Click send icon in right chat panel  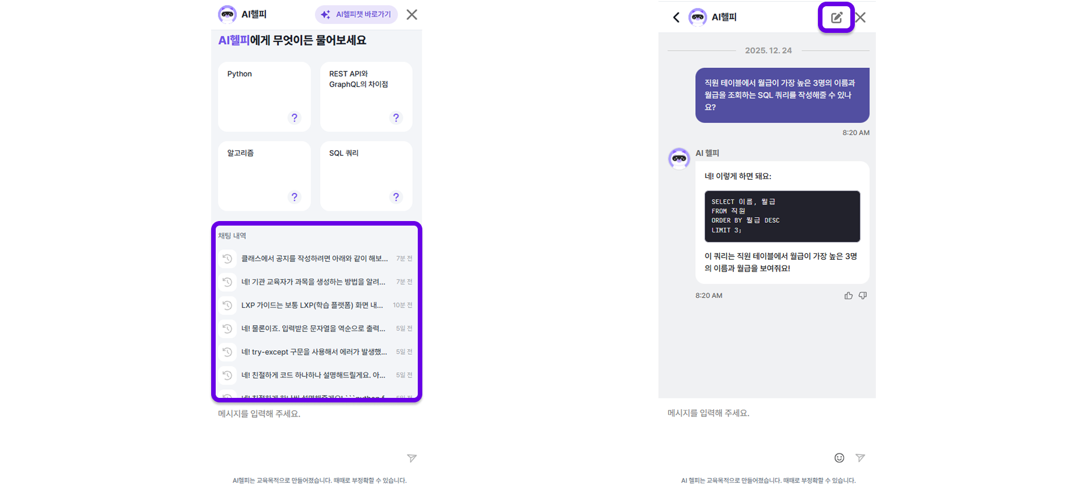[x=860, y=458]
